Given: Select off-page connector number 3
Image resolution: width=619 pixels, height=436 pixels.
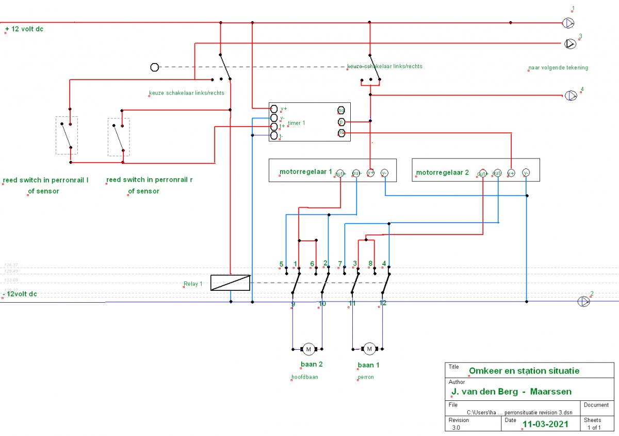Looking at the screenshot, I should click(569, 44).
